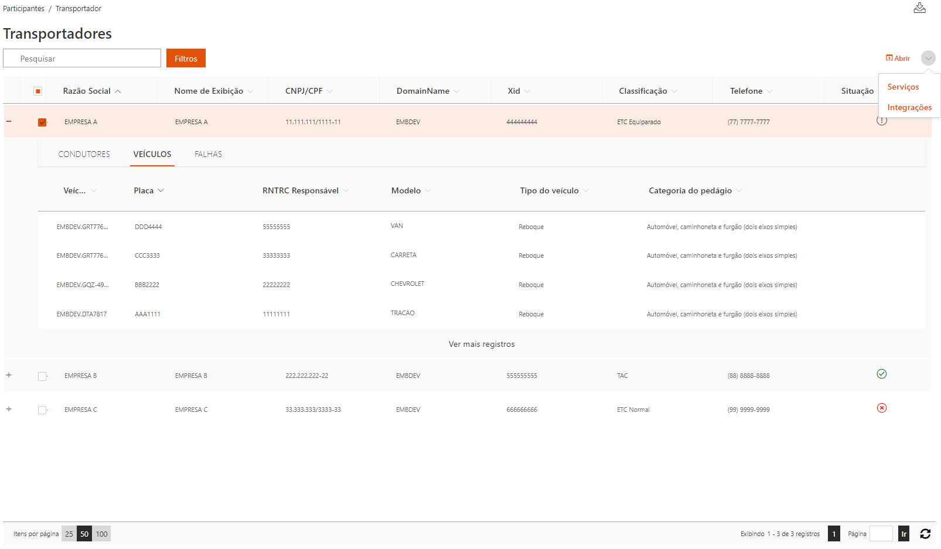
Task: Click the refresh icon in the footer
Action: click(925, 534)
